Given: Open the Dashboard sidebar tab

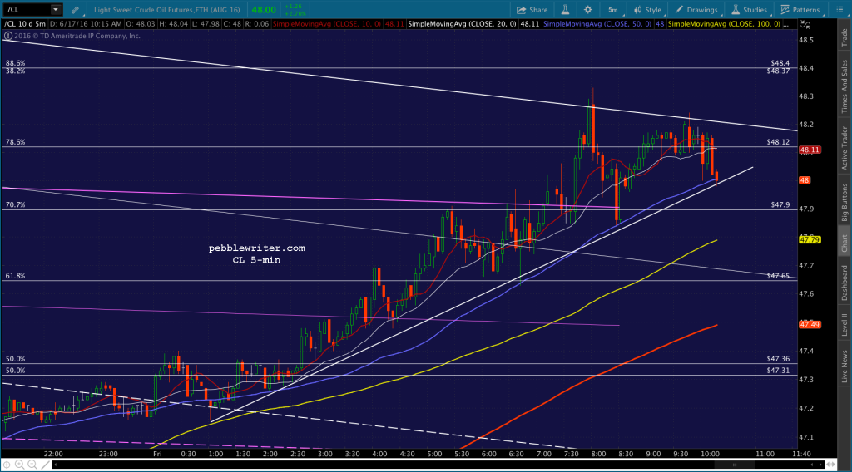Looking at the screenshot, I should point(845,283).
